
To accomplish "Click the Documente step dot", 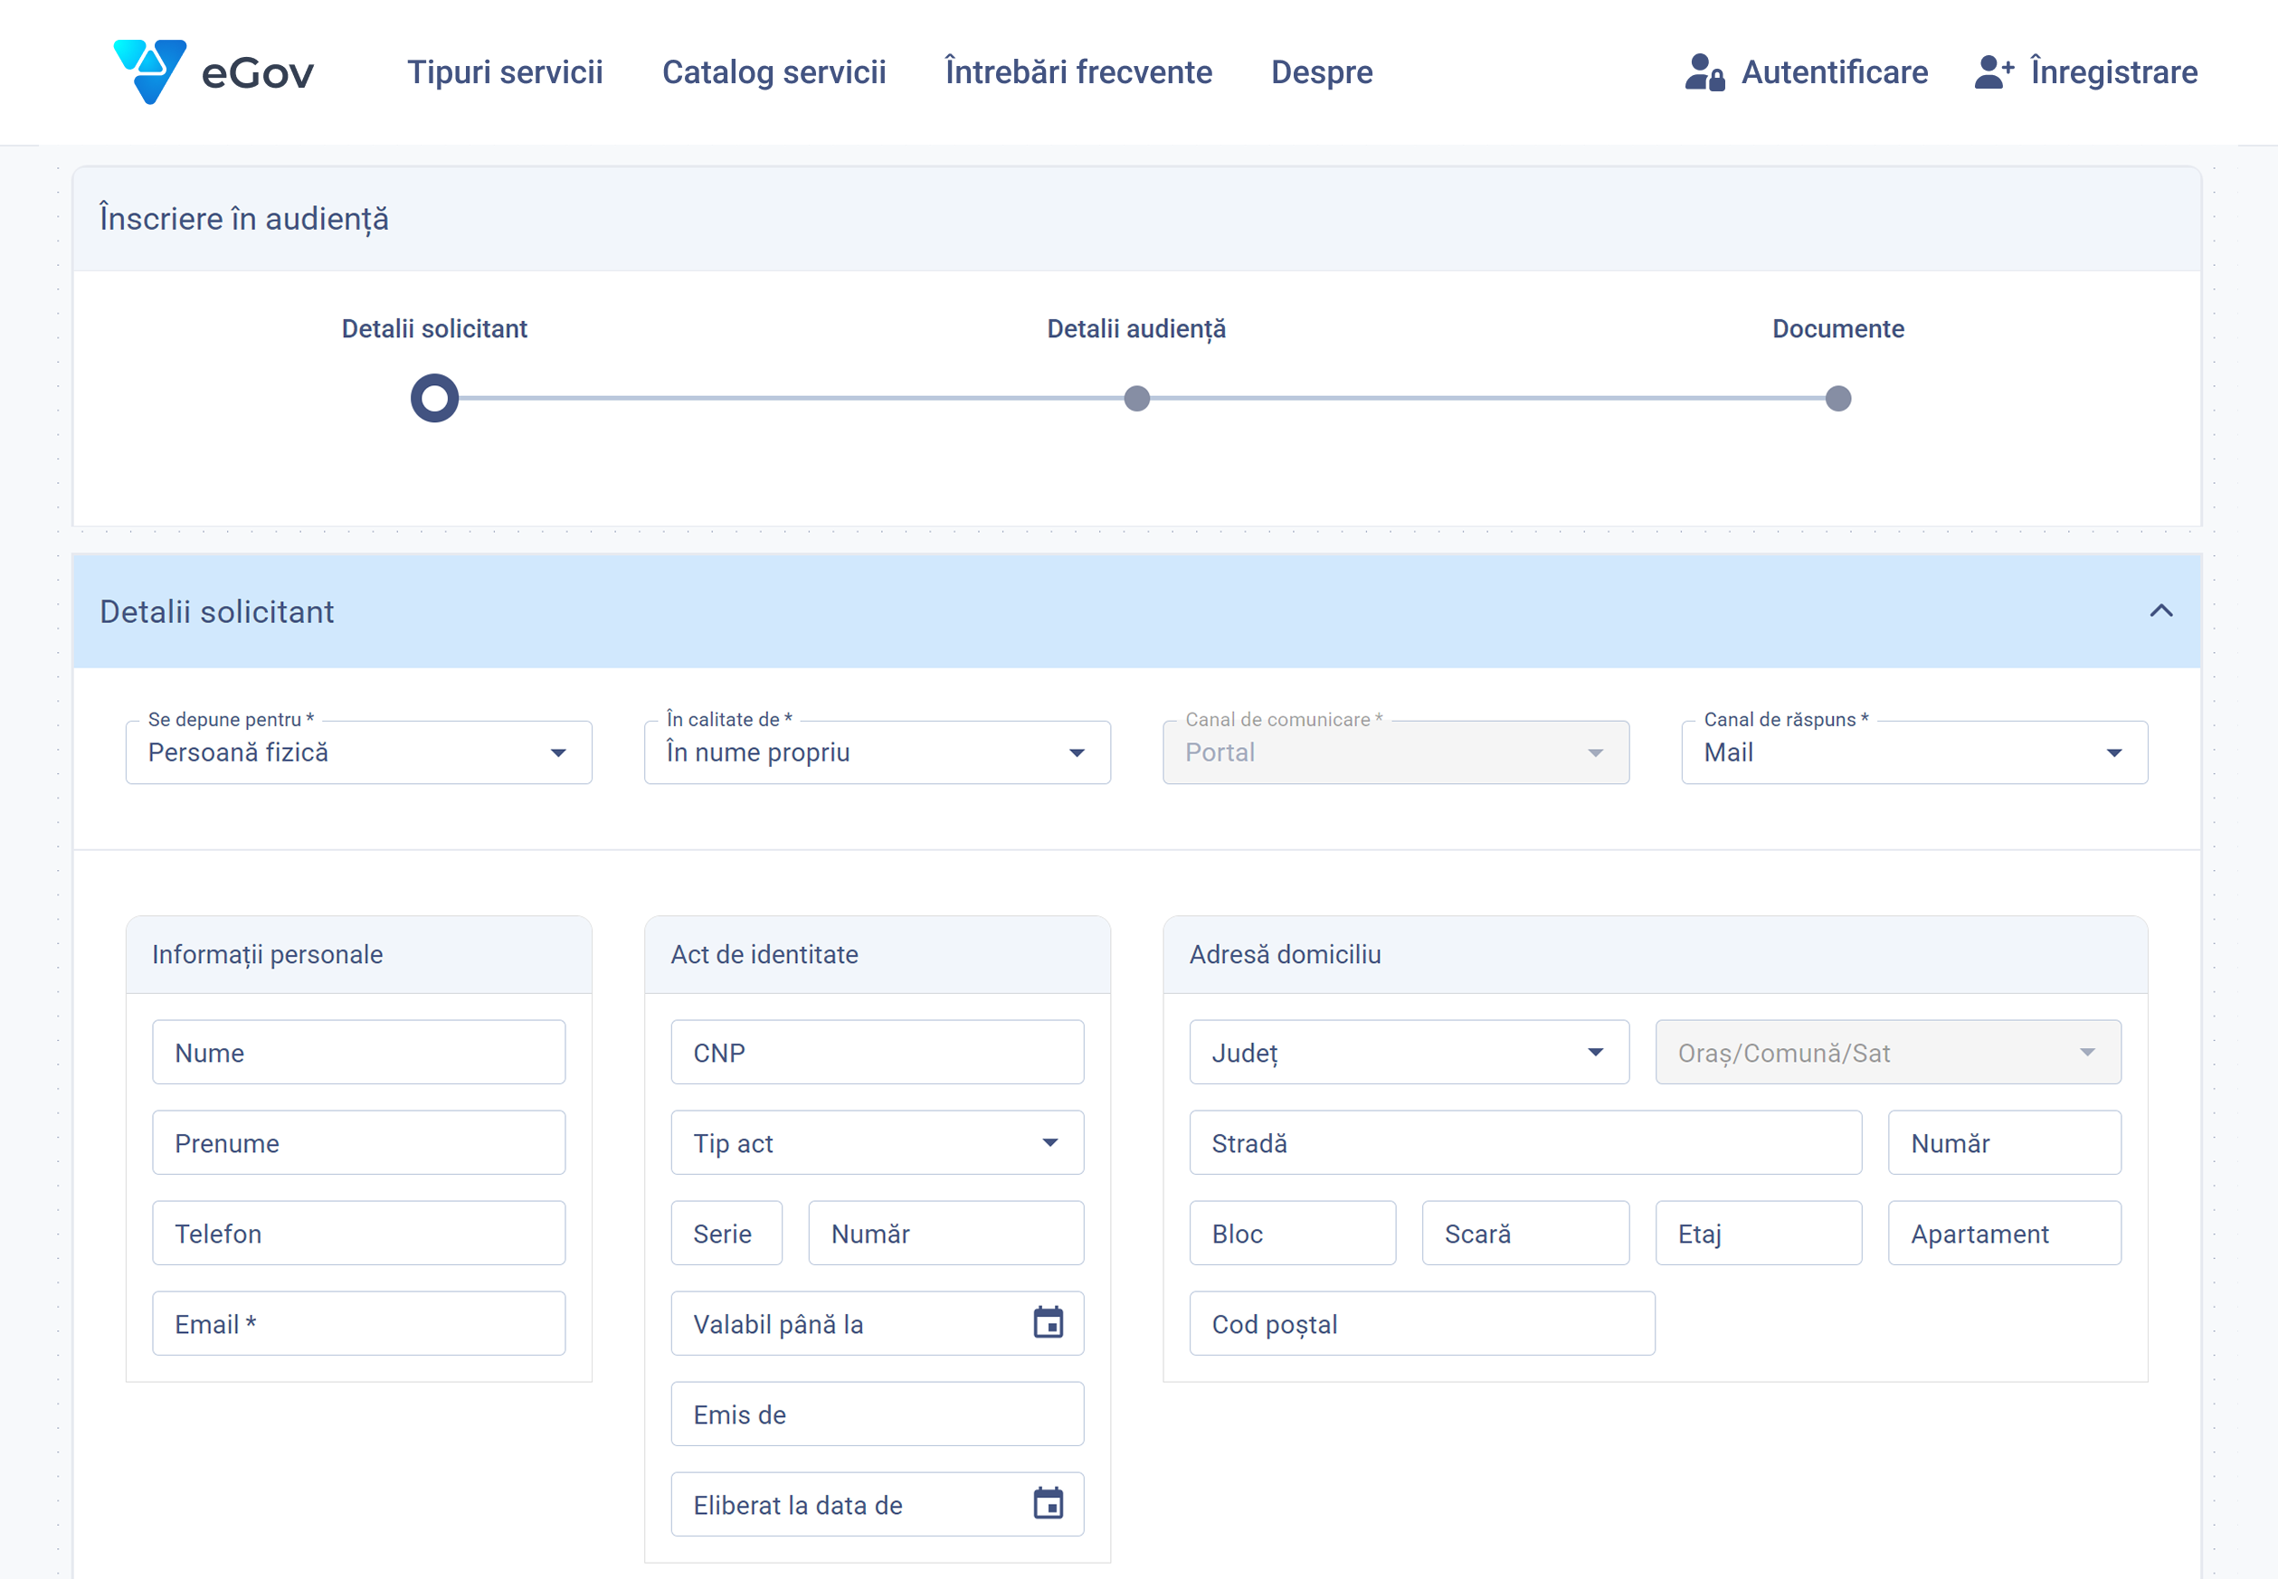I will 1837,399.
